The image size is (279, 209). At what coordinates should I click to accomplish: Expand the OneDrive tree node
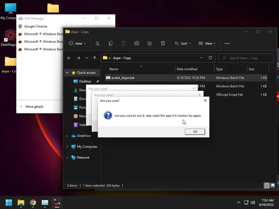point(67,136)
